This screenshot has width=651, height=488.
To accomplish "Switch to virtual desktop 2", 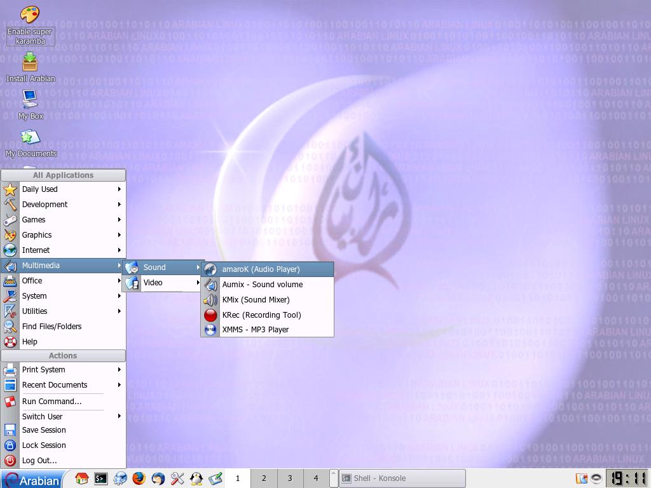I will pyautogui.click(x=264, y=478).
